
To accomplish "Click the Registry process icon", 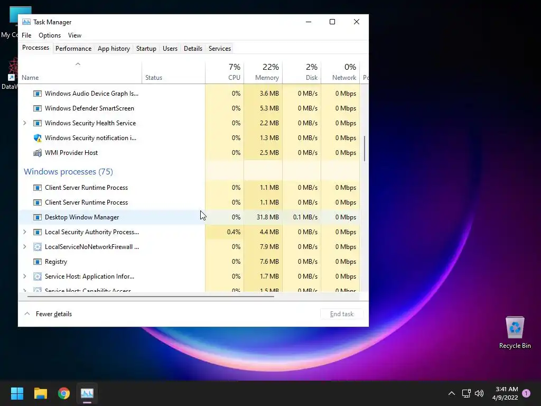I will coord(38,262).
